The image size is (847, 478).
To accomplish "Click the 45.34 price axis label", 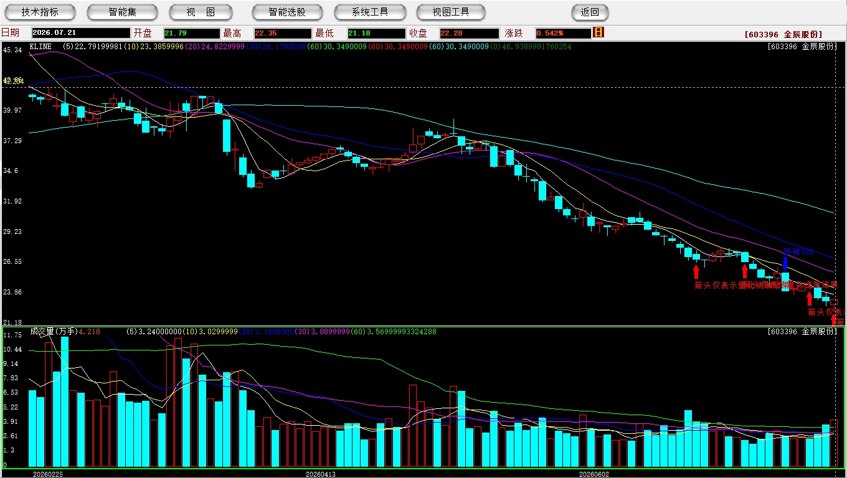I will [x=12, y=50].
